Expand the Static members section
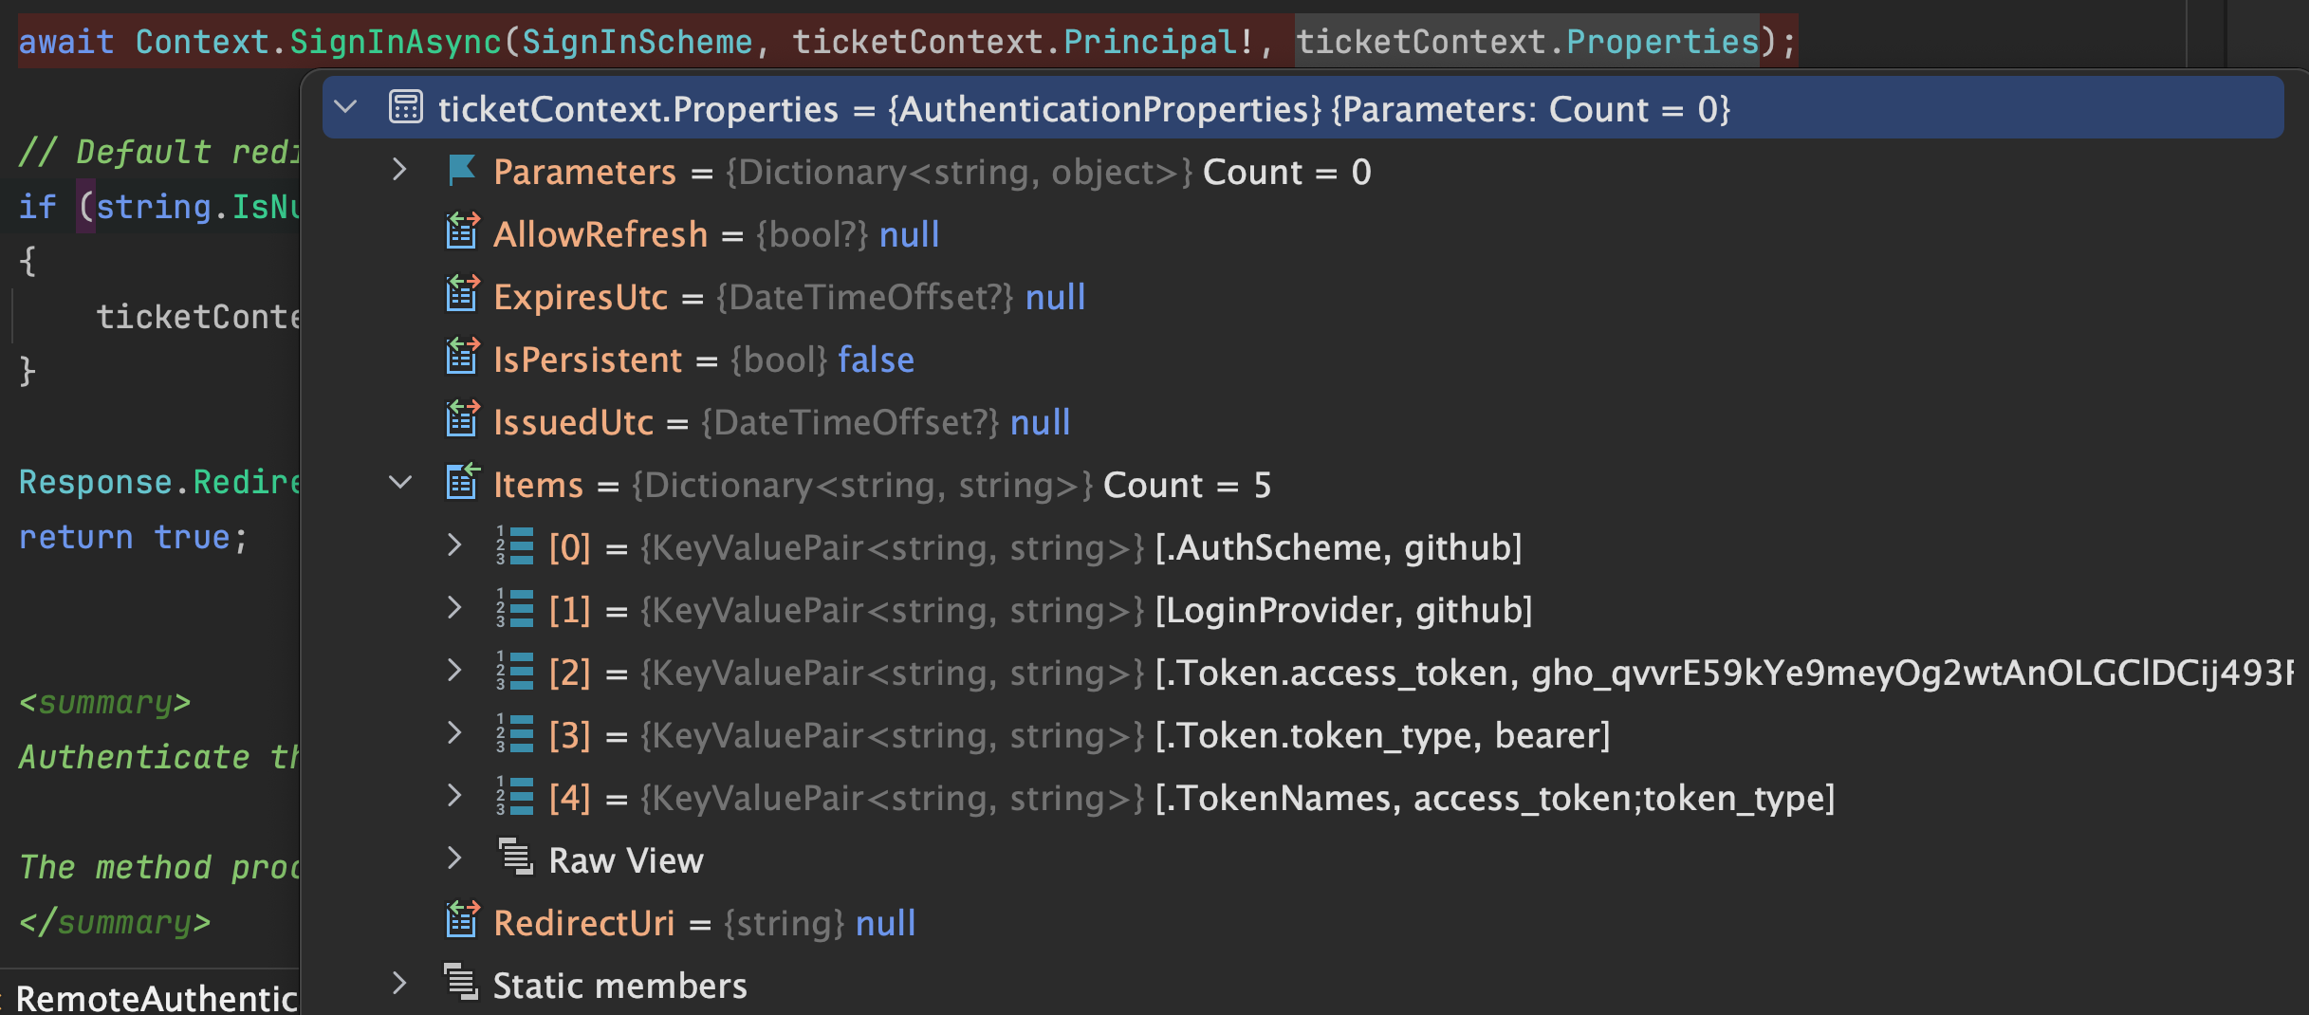 (x=399, y=985)
